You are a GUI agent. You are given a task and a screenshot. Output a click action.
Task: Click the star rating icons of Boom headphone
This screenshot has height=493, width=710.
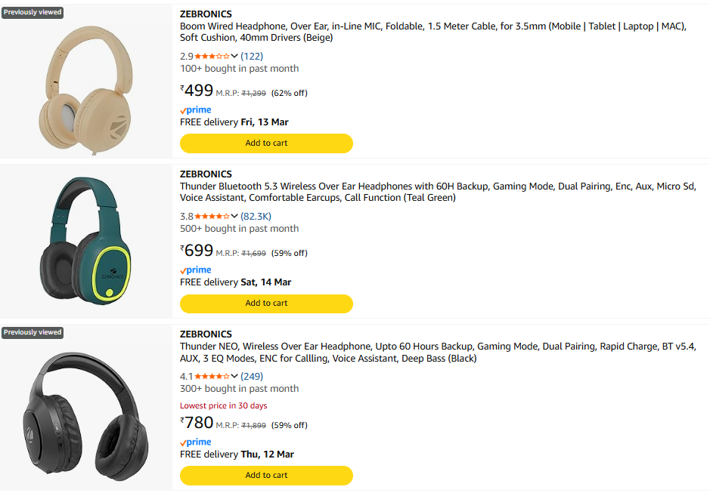(x=212, y=56)
